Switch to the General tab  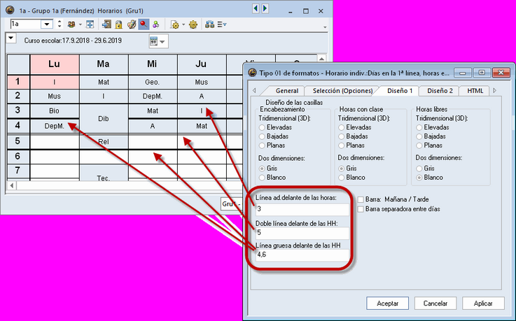(x=286, y=91)
